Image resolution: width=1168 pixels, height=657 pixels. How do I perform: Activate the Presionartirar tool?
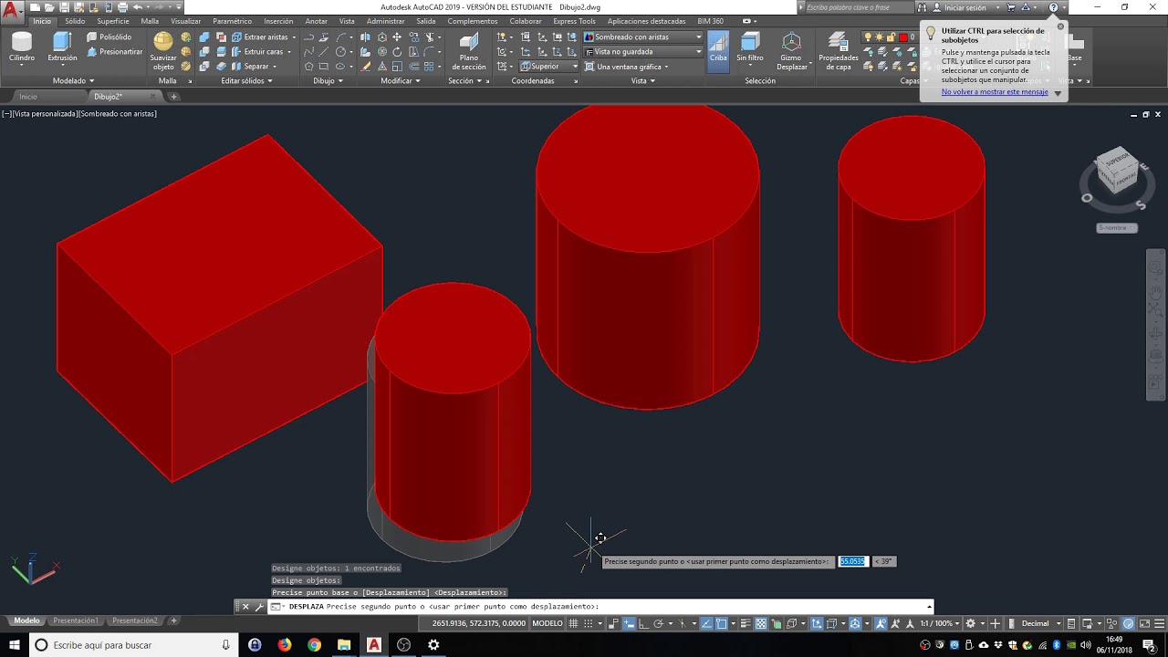tap(115, 52)
